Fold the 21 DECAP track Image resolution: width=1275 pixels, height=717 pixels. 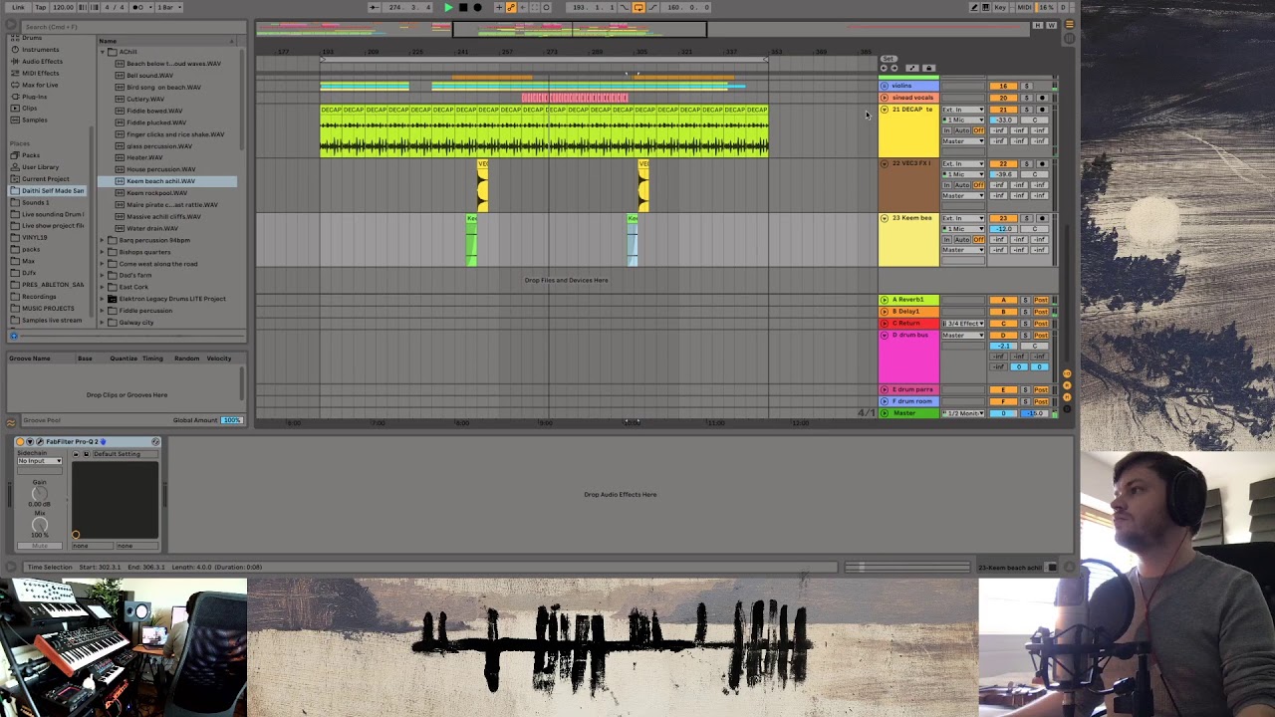(885, 110)
